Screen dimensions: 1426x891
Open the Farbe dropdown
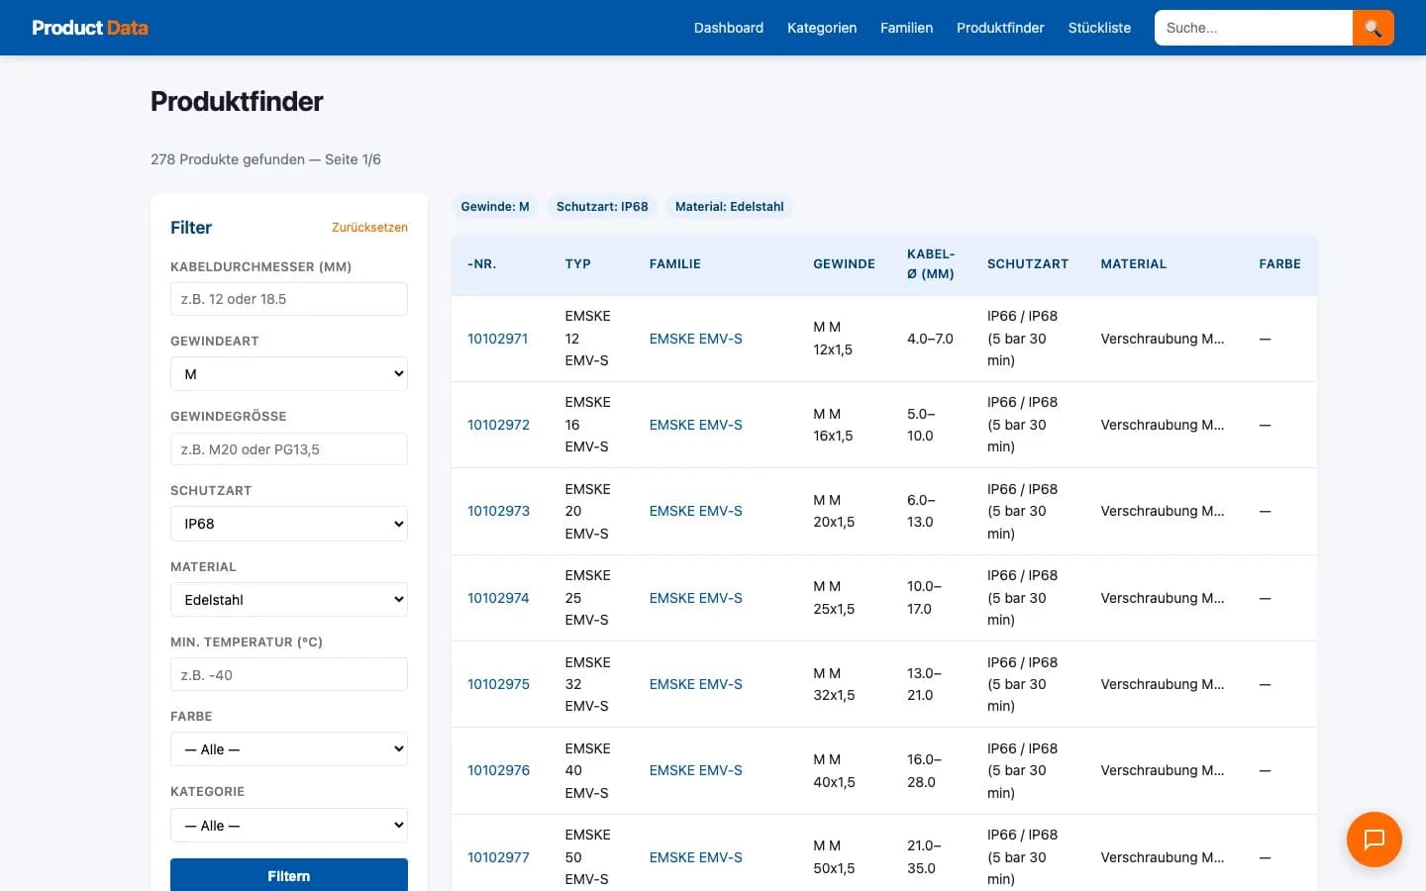click(x=288, y=749)
